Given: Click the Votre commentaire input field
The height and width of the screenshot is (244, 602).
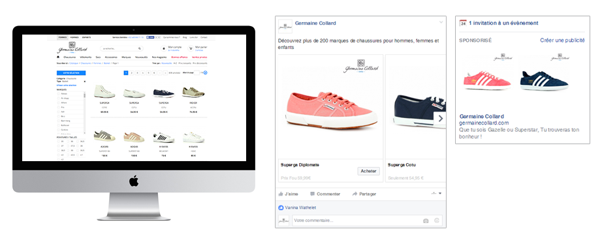Looking at the screenshot, I should click(x=355, y=221).
